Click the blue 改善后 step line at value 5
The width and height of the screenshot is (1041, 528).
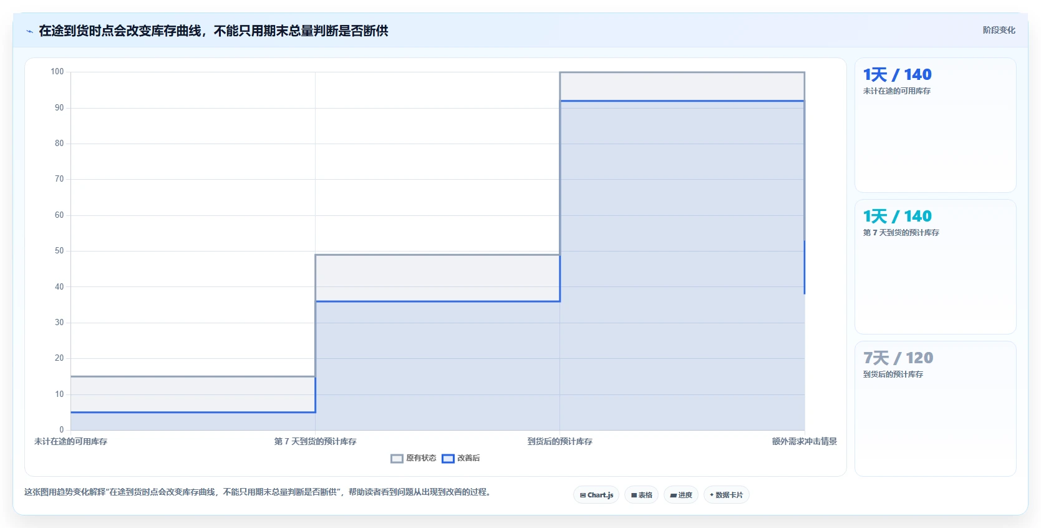point(193,412)
